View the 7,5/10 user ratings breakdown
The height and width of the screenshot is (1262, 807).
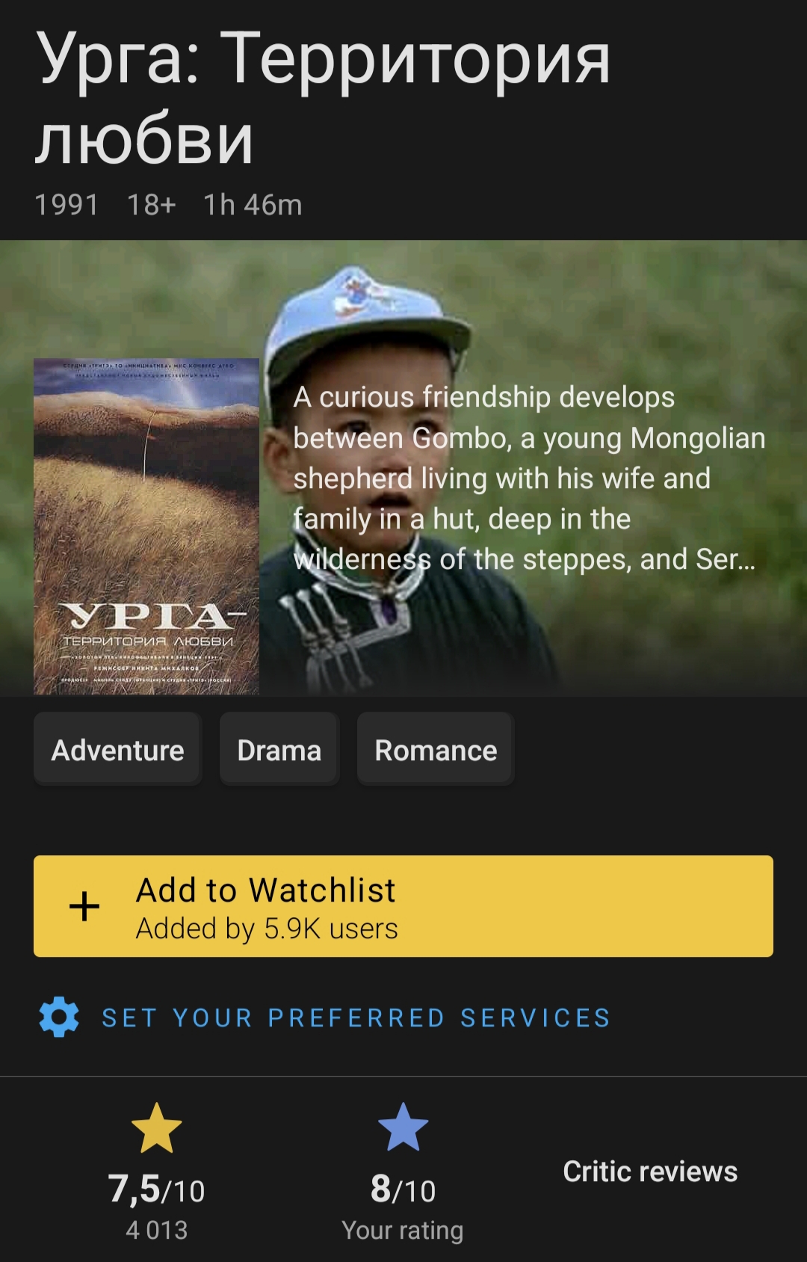(x=156, y=1189)
